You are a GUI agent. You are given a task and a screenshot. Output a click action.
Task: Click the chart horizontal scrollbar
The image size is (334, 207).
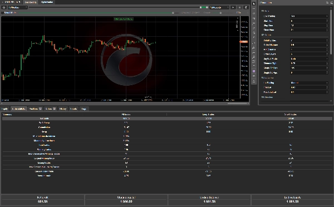pyautogui.click(x=237, y=103)
